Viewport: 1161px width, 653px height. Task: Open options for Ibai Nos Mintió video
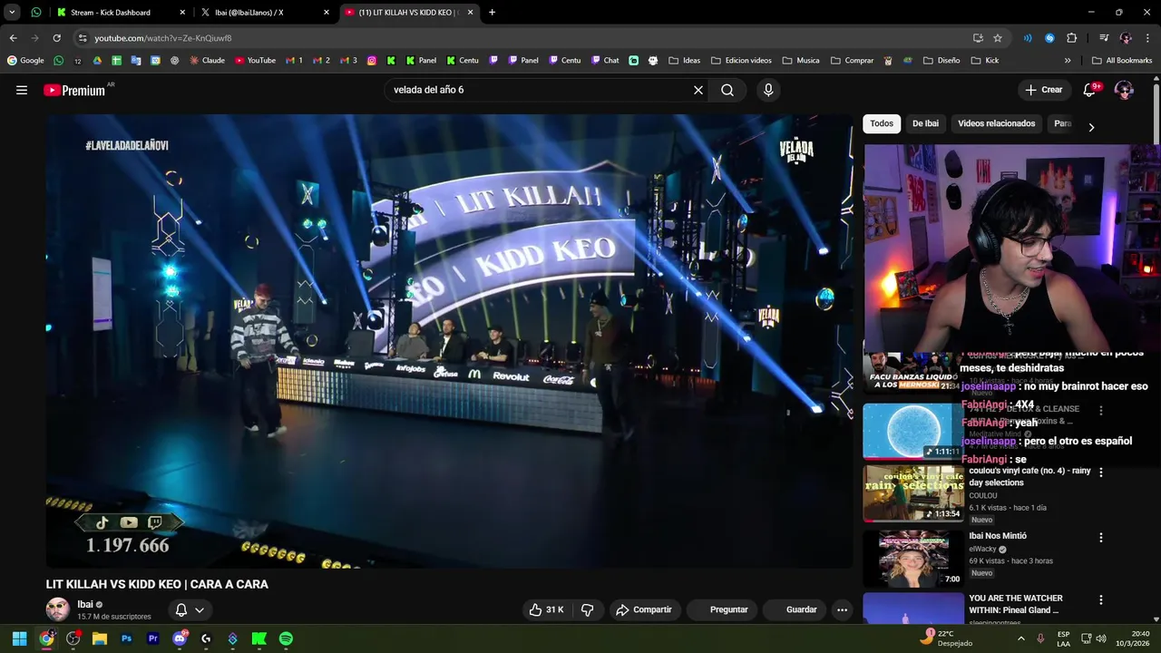(1101, 538)
